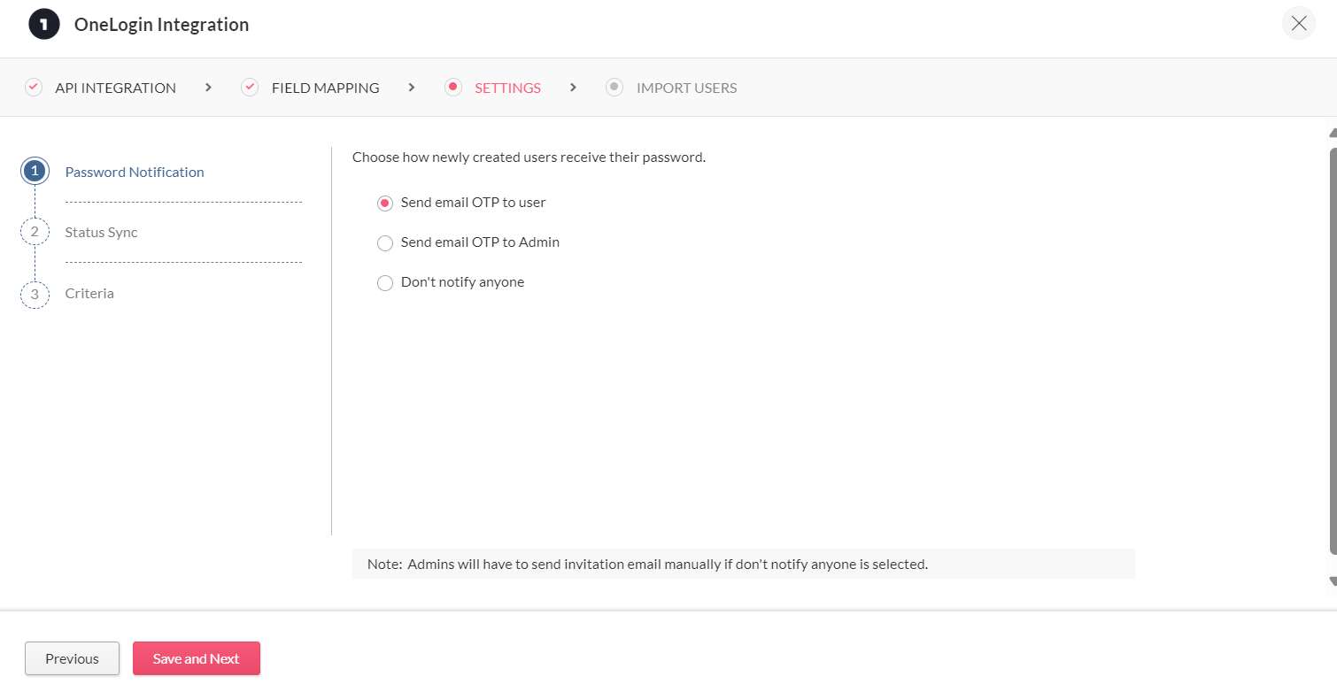Click Save and Next
Image resolution: width=1337 pixels, height=684 pixels.
pyautogui.click(x=197, y=658)
